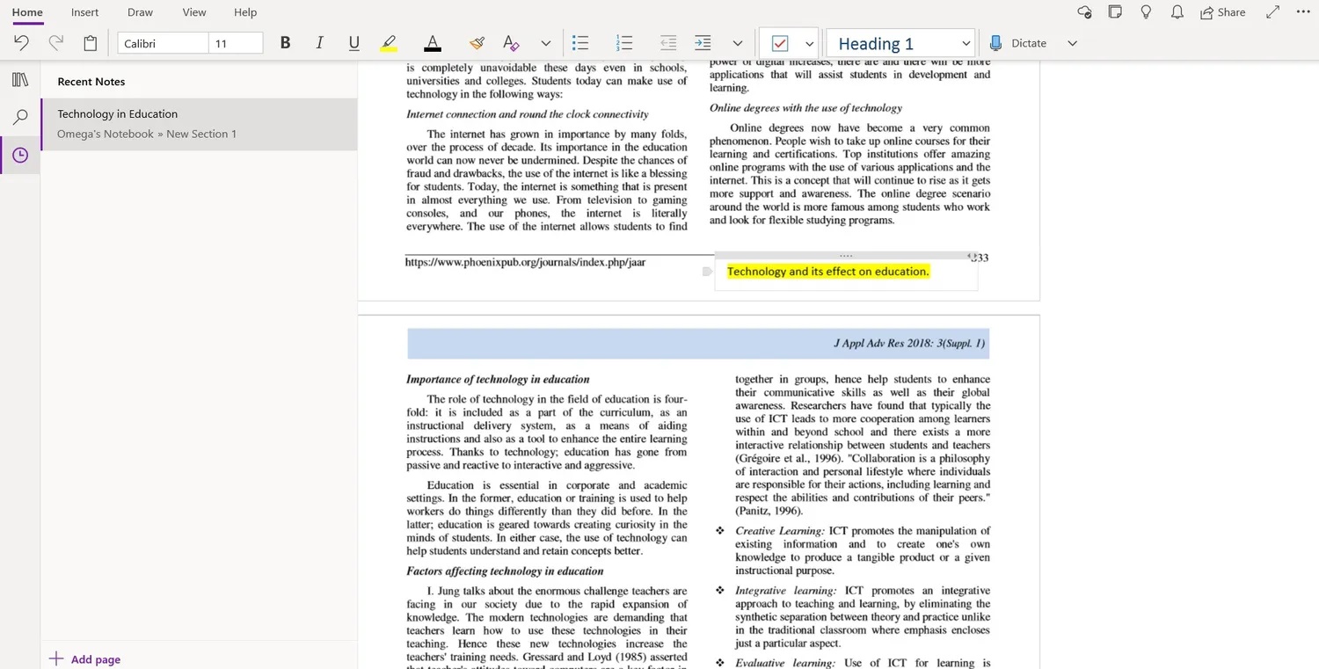The height and width of the screenshot is (669, 1319).
Task: Open notifications bell icon
Action: click(x=1177, y=12)
